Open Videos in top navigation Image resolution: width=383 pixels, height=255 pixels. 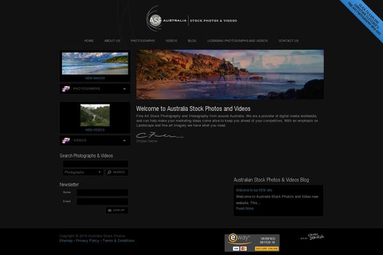pos(171,41)
